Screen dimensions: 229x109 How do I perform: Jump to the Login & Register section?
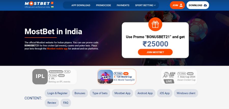coord(58,93)
